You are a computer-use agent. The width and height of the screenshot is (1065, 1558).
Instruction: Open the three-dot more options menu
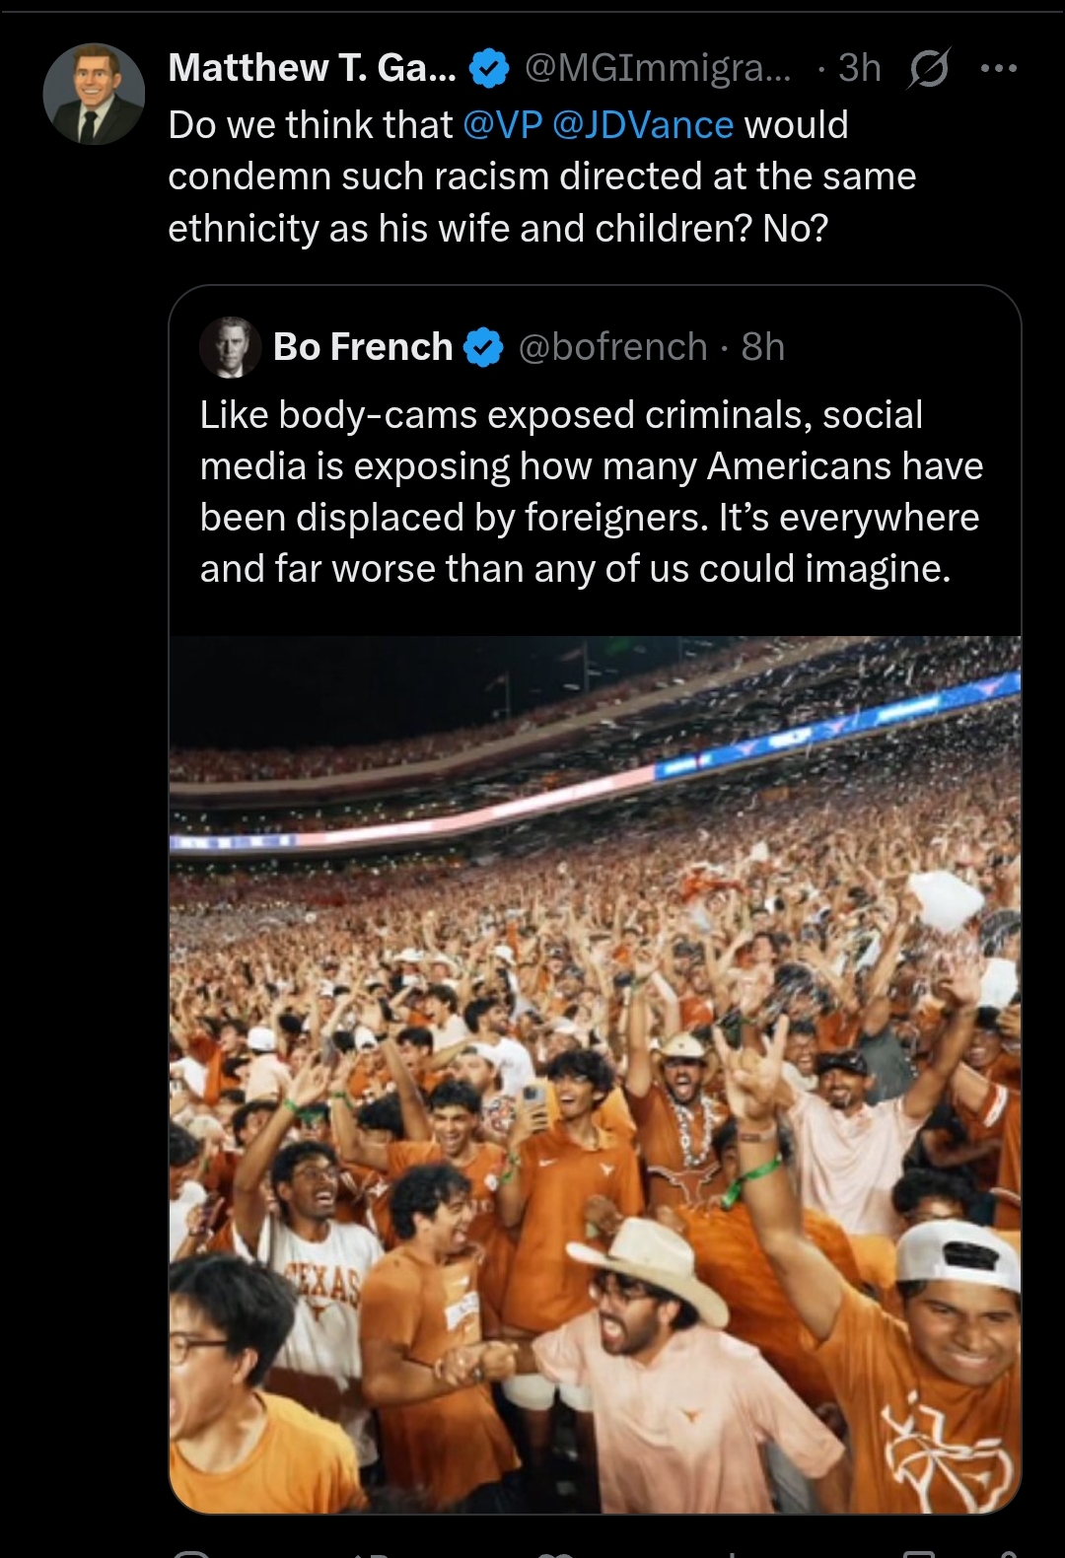click(998, 68)
